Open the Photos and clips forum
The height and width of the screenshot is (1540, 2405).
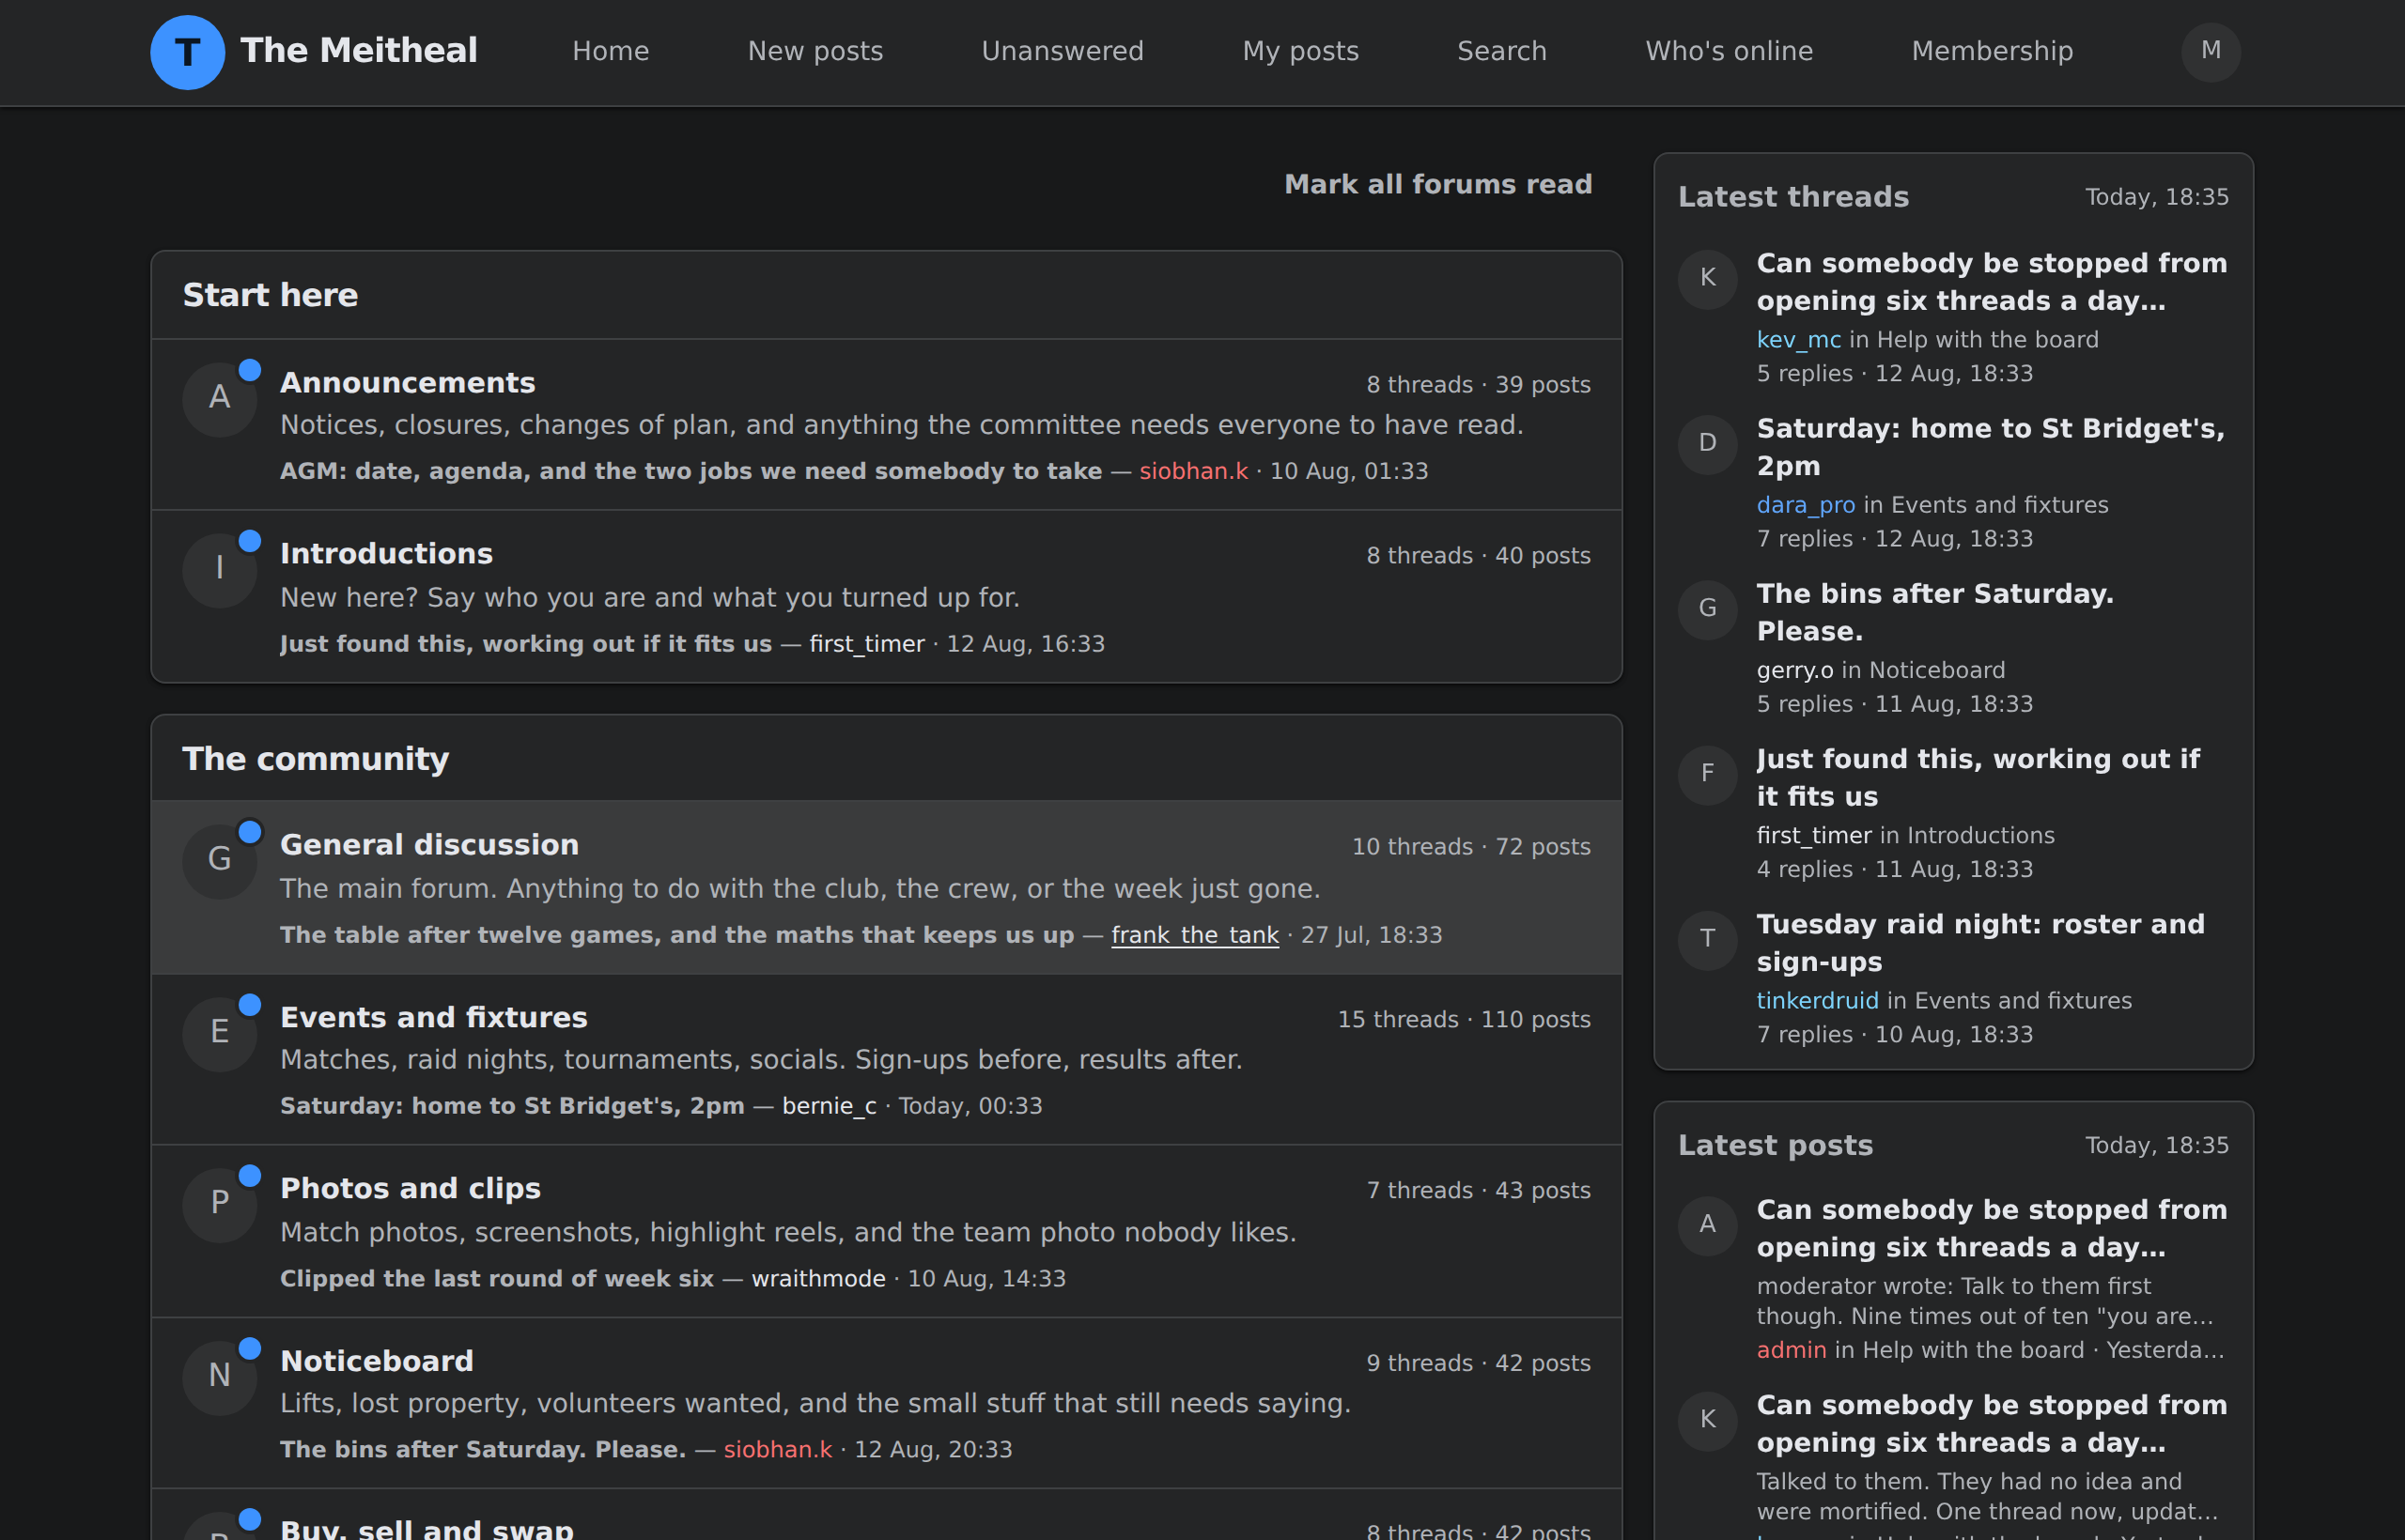click(411, 1188)
